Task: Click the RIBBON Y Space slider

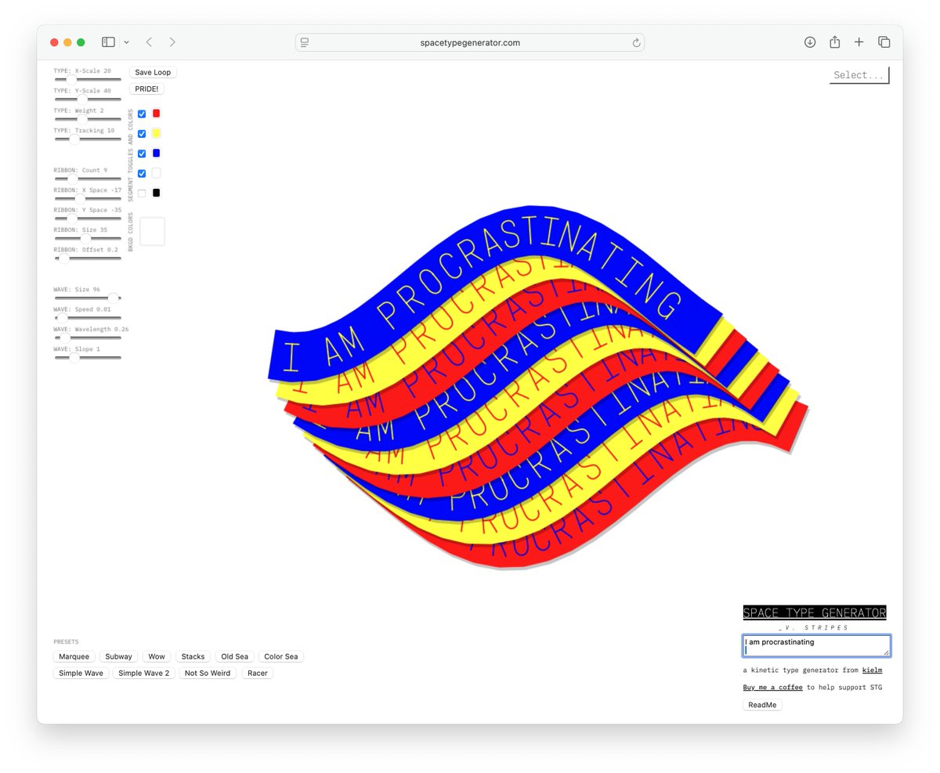Action: coord(88,219)
